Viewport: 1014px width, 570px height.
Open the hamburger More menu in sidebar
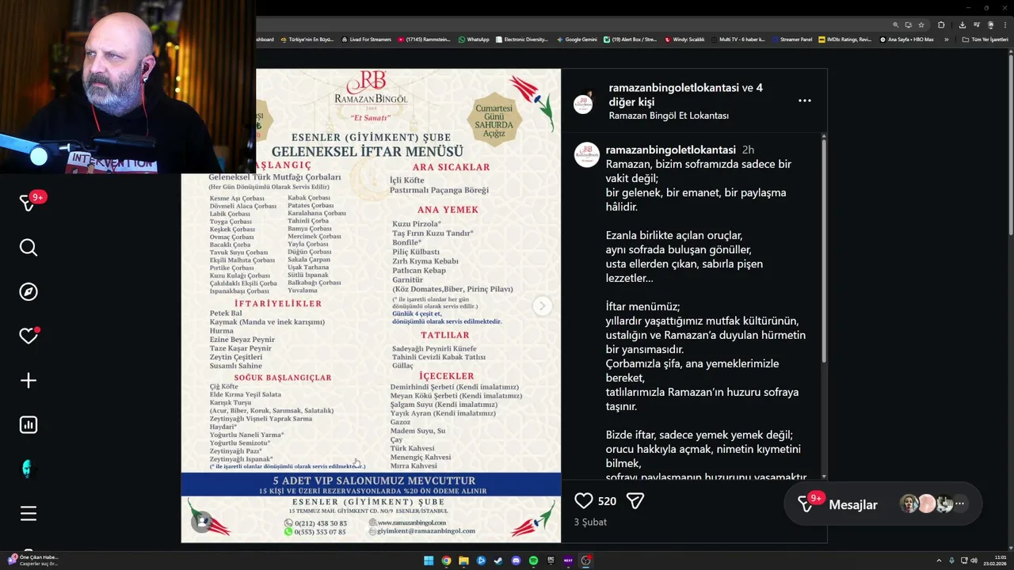point(29,514)
